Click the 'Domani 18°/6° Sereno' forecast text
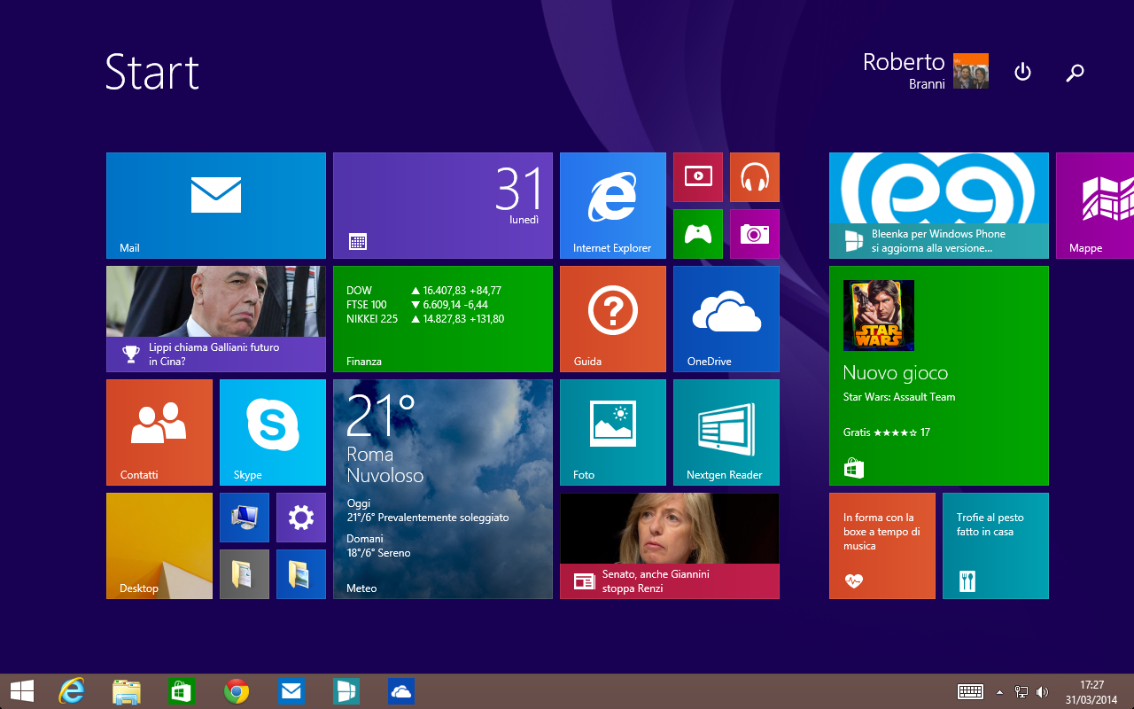Viewport: 1134px width, 709px height. coord(379,546)
